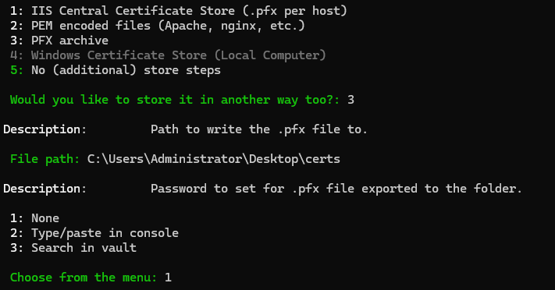
Task: Click the PFX archive option line
Action: pos(59,41)
